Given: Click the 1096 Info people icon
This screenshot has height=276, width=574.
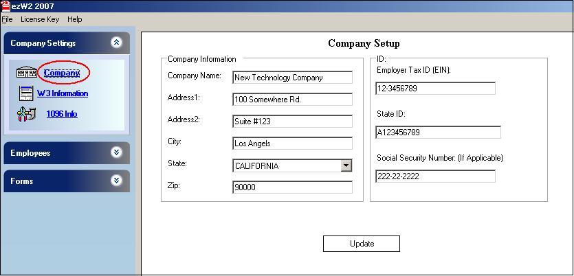Looking at the screenshot, I should [26, 114].
